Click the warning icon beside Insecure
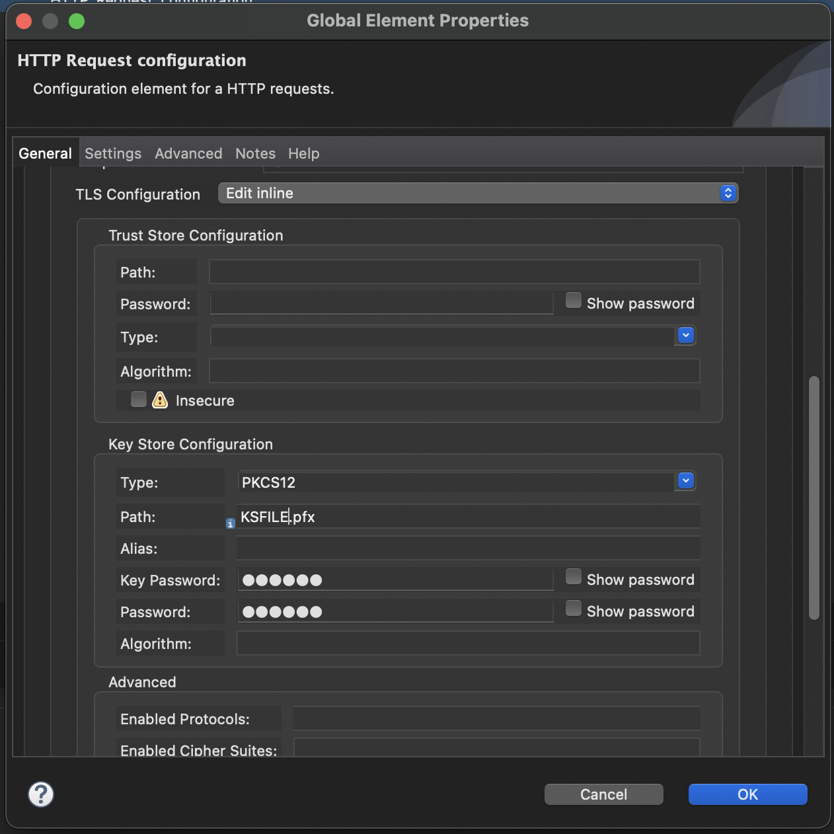The height and width of the screenshot is (834, 834). (159, 400)
